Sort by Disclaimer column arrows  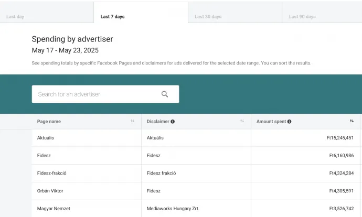[242, 121]
